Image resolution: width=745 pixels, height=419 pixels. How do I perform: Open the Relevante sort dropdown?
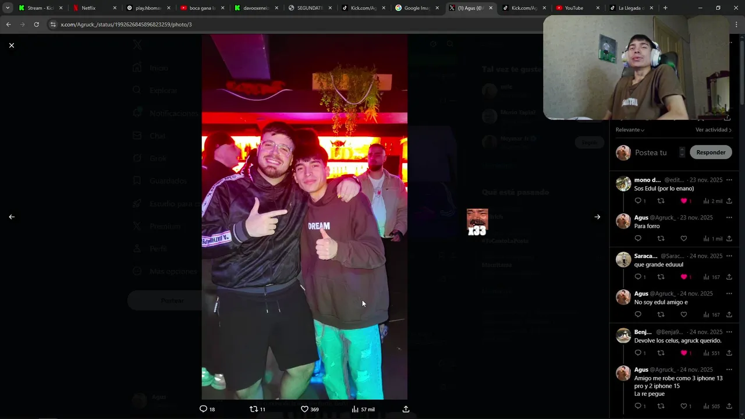[x=630, y=130]
